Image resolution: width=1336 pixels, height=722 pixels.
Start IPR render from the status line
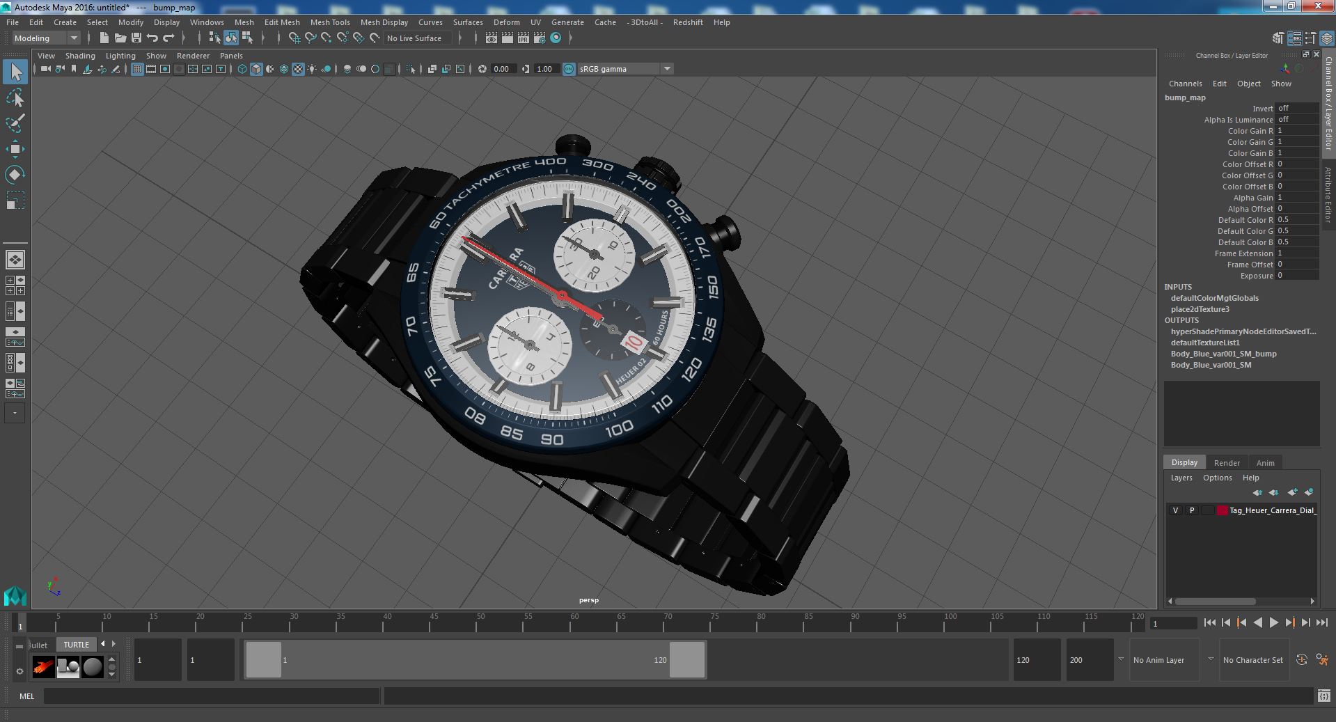tap(523, 38)
